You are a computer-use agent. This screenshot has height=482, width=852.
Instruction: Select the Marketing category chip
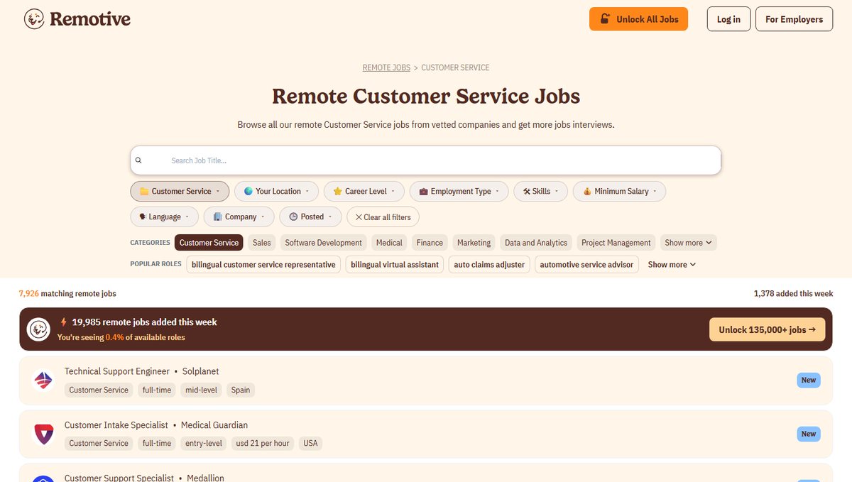point(474,243)
